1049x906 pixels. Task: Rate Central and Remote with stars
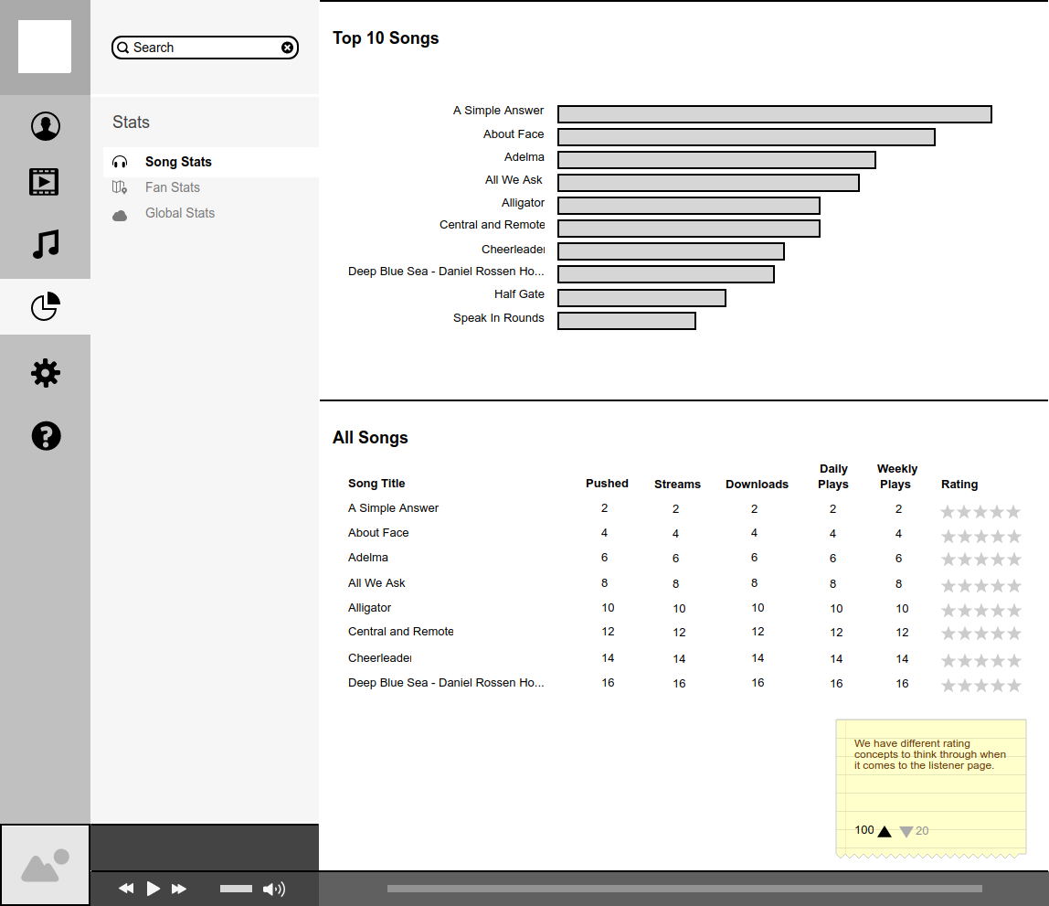980,633
